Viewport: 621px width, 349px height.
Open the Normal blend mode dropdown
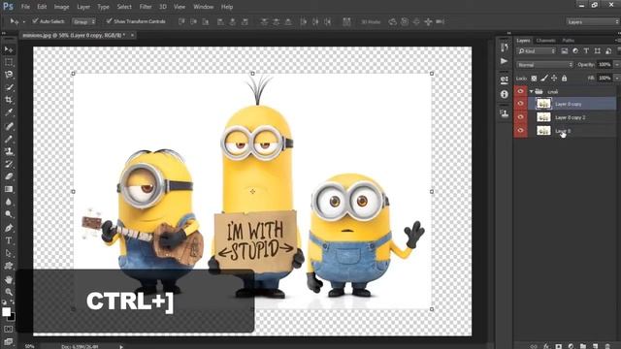coord(545,65)
